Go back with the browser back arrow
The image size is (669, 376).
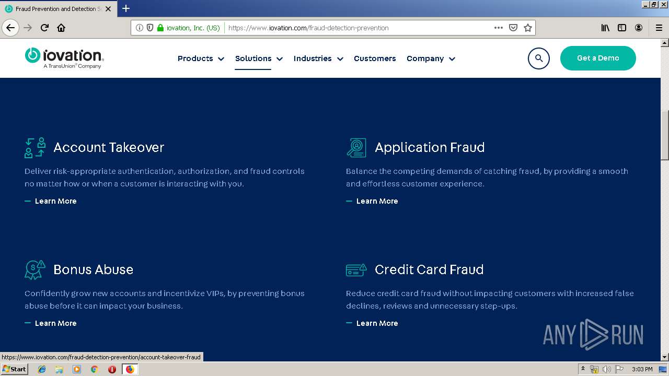pos(10,28)
